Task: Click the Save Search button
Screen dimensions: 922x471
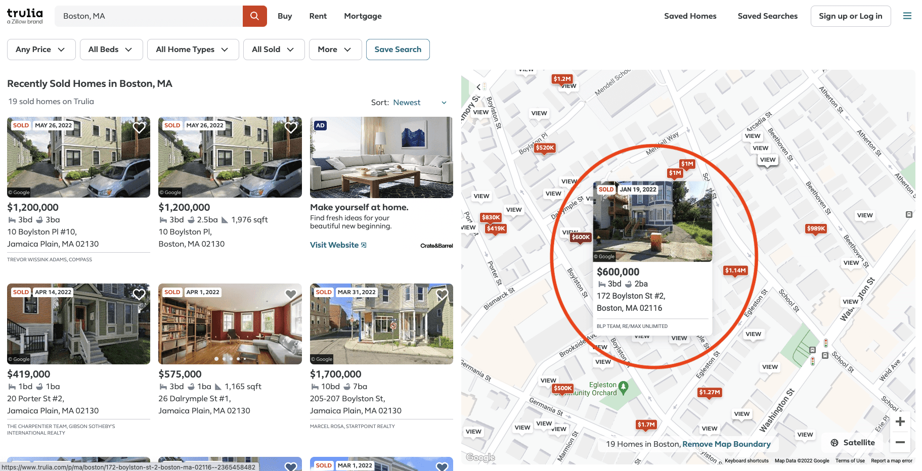Action: click(x=398, y=50)
